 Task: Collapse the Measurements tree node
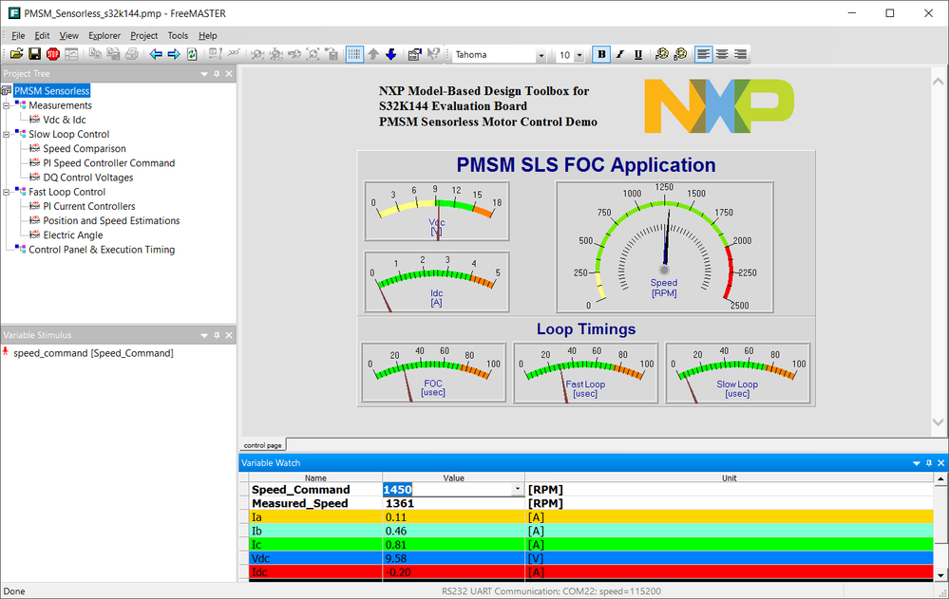[x=7, y=105]
